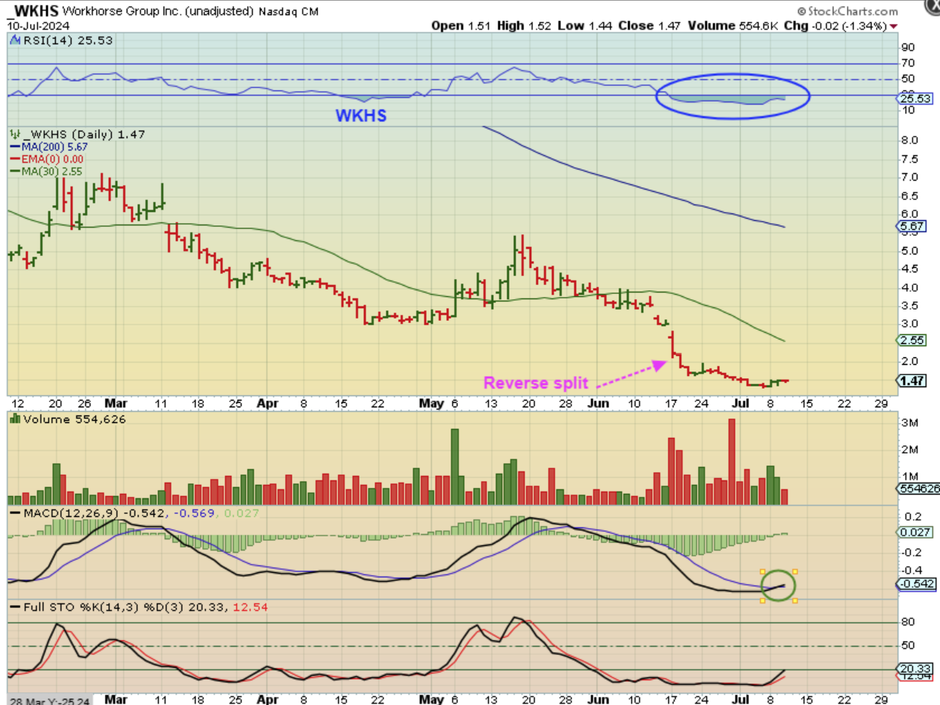The height and width of the screenshot is (705, 940).
Task: Click the red down-triangle beside Chg value
Action: click(x=894, y=26)
